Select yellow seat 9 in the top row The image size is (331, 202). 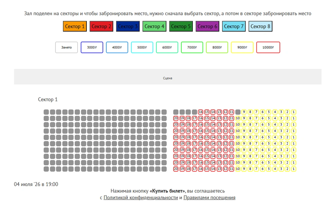point(244,112)
